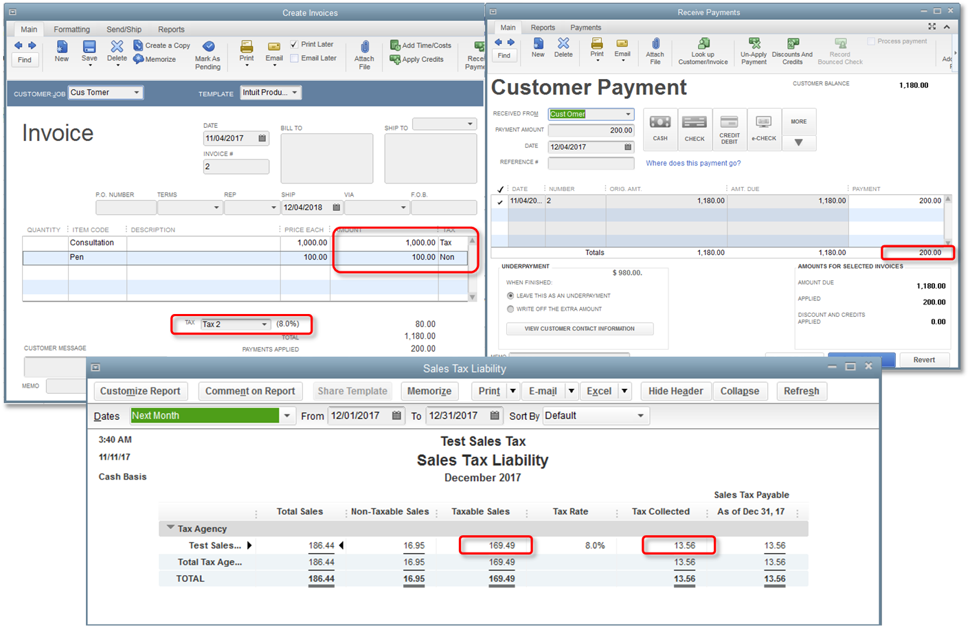Click Hide Header button
Image resolution: width=970 pixels, height=626 pixels.
pyautogui.click(x=675, y=391)
